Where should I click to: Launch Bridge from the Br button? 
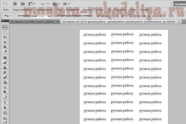click(x=15, y=4)
